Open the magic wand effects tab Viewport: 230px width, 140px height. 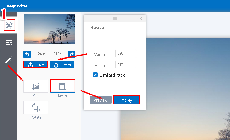9,60
